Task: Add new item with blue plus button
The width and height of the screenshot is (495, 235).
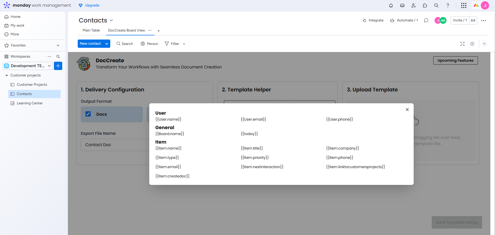Action: 58,66
